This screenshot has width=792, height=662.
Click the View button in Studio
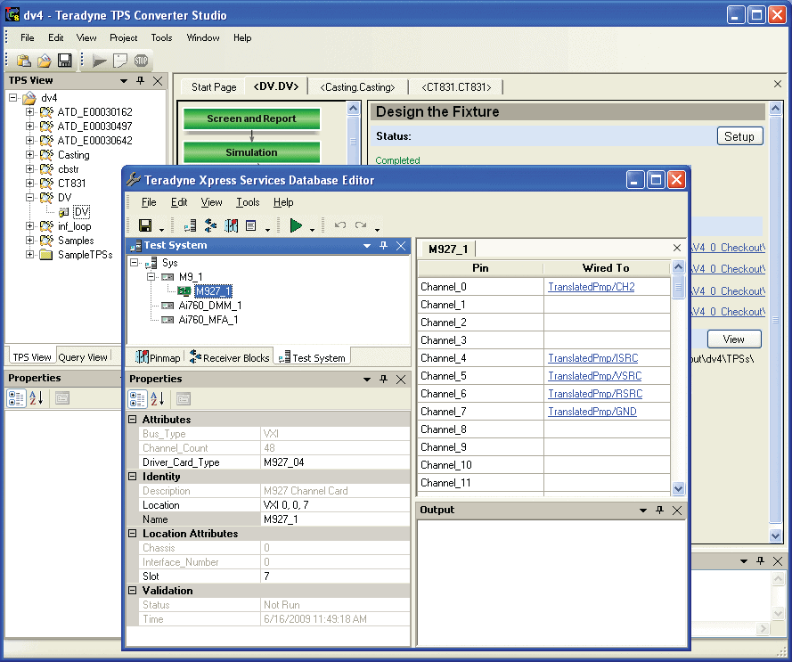(733, 339)
